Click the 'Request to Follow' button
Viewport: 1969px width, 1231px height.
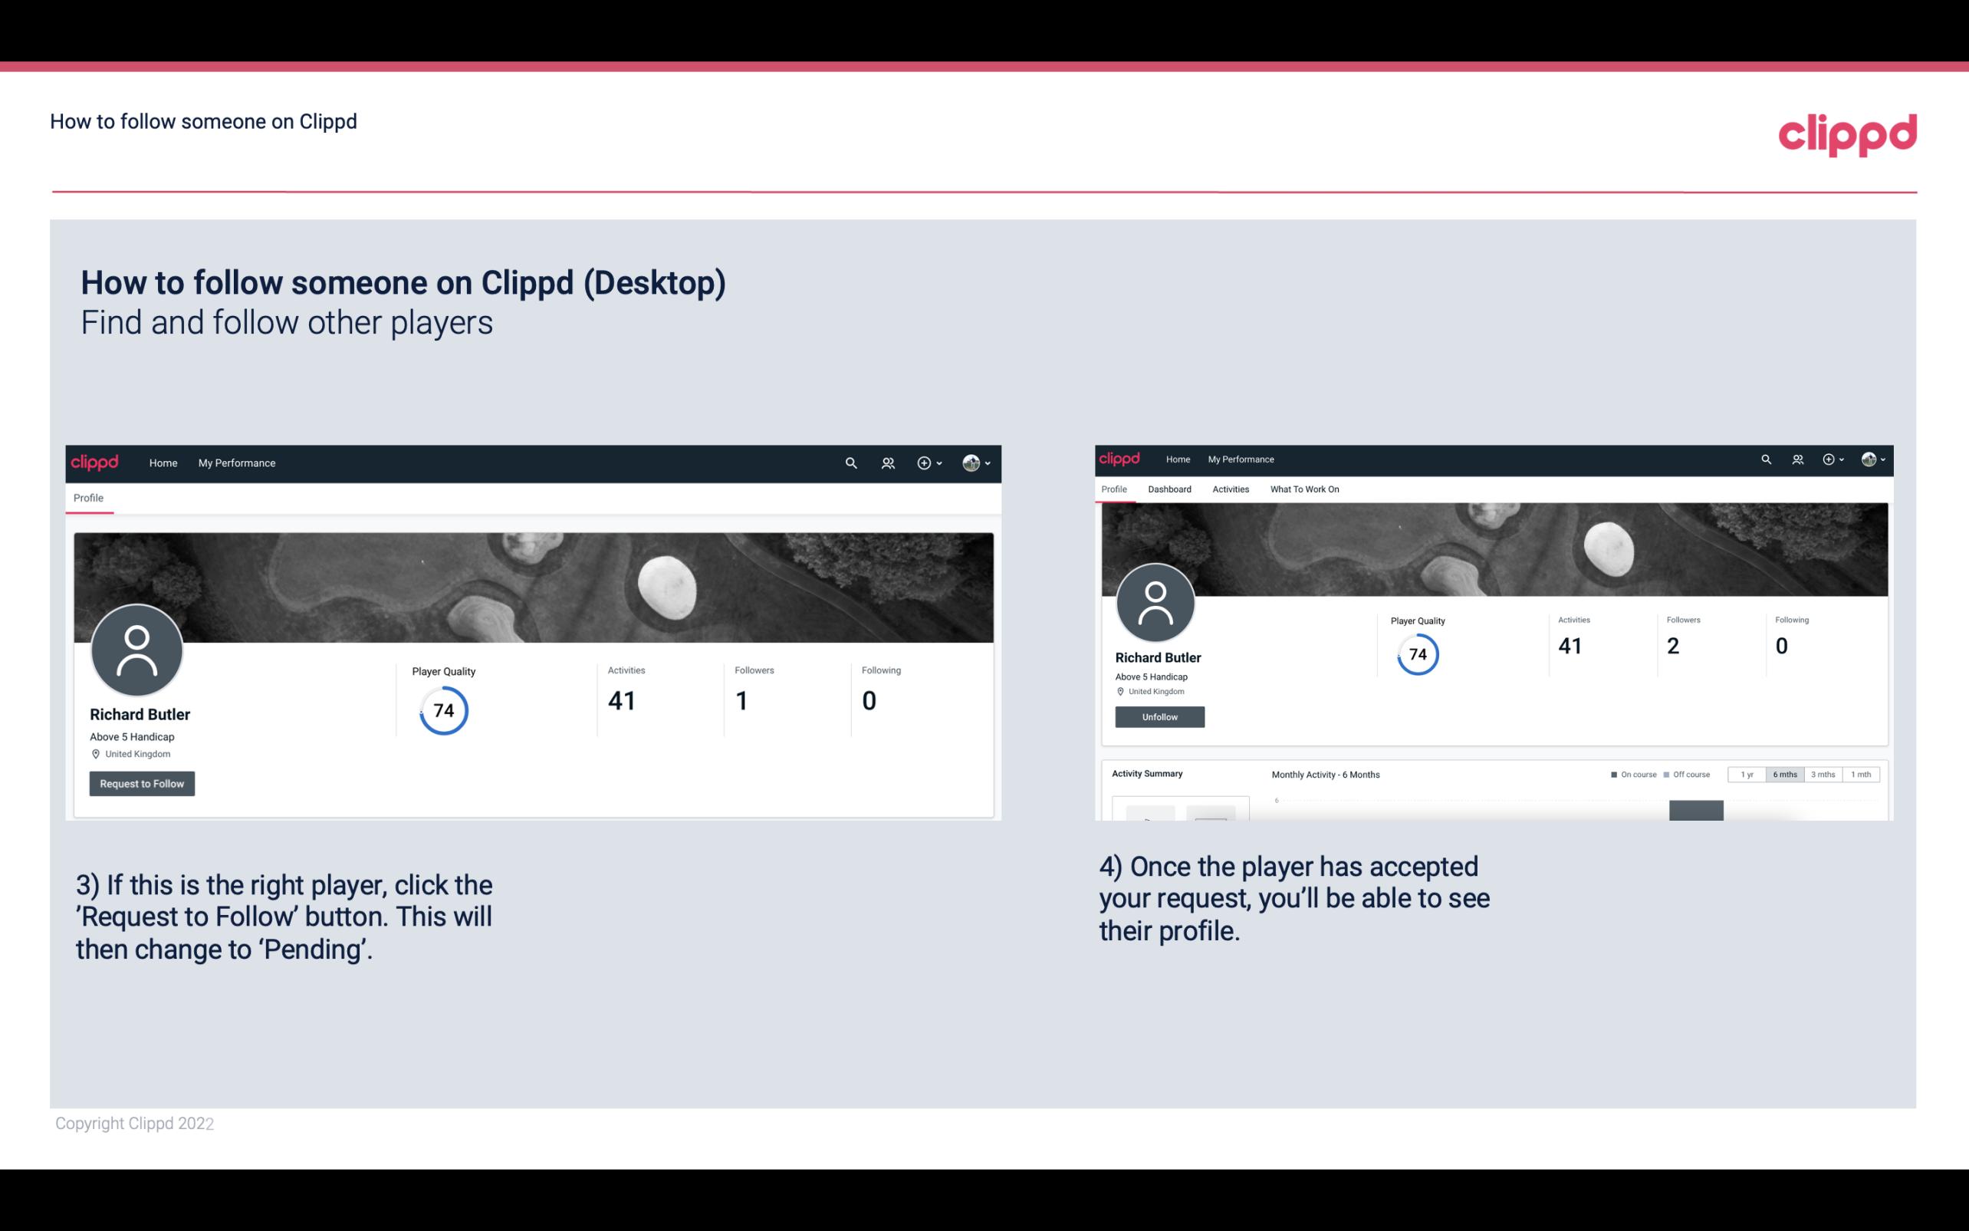click(140, 783)
